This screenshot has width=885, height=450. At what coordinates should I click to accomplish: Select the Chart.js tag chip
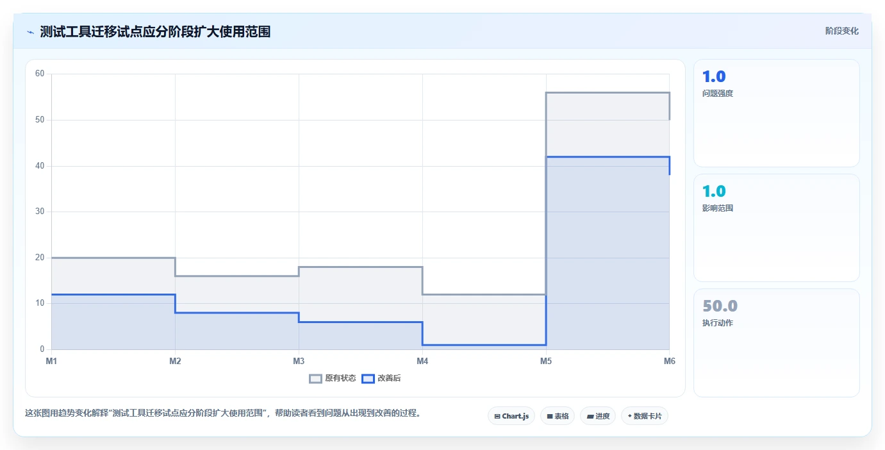[x=511, y=416]
